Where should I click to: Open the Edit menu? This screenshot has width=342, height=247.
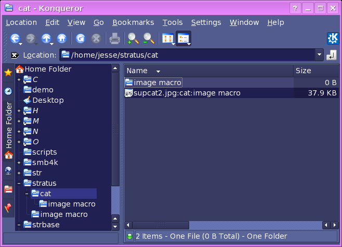[52, 22]
